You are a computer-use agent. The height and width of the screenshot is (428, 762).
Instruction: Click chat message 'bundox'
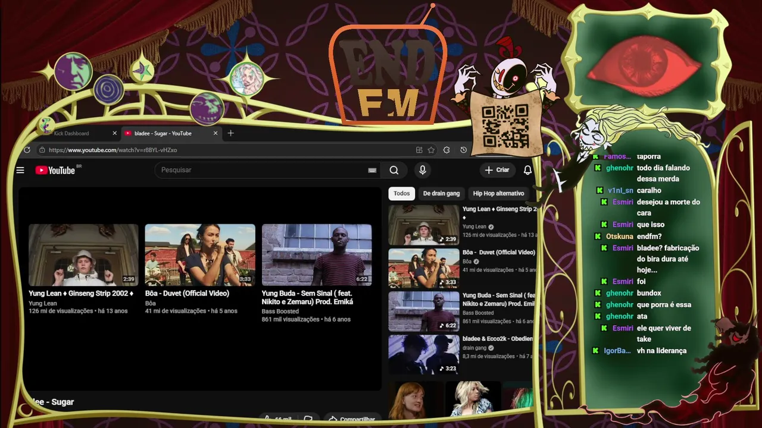tap(649, 293)
